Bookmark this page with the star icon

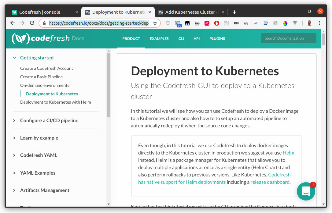click(x=155, y=23)
